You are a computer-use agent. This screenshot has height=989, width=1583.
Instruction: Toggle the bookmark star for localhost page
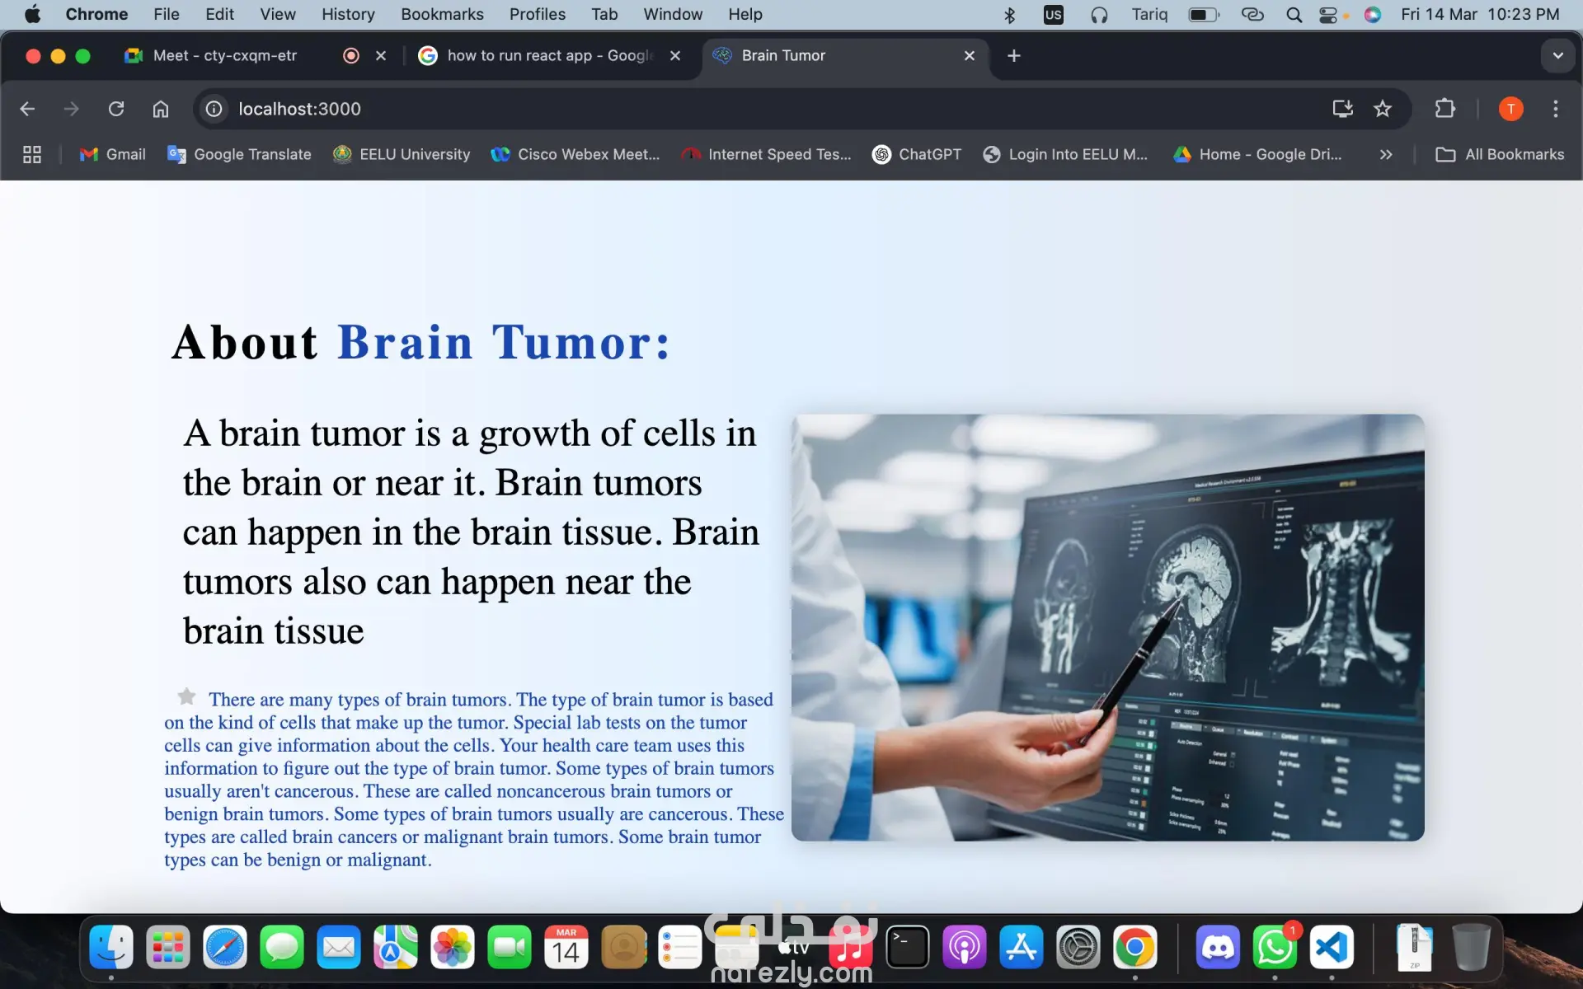pos(1383,108)
